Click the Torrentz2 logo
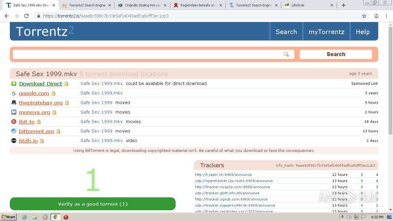 (45, 31)
